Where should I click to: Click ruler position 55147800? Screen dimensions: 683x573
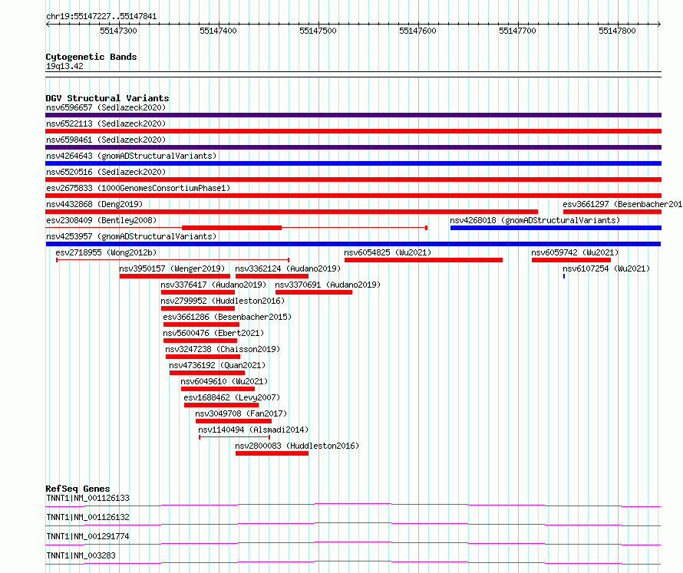point(617,31)
